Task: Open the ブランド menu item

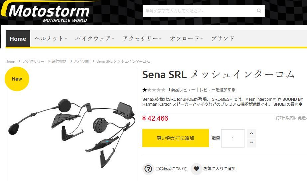Action: [223, 38]
